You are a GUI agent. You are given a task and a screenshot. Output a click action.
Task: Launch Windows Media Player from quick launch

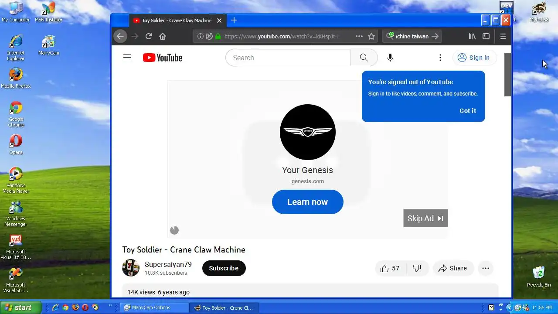click(x=95, y=307)
